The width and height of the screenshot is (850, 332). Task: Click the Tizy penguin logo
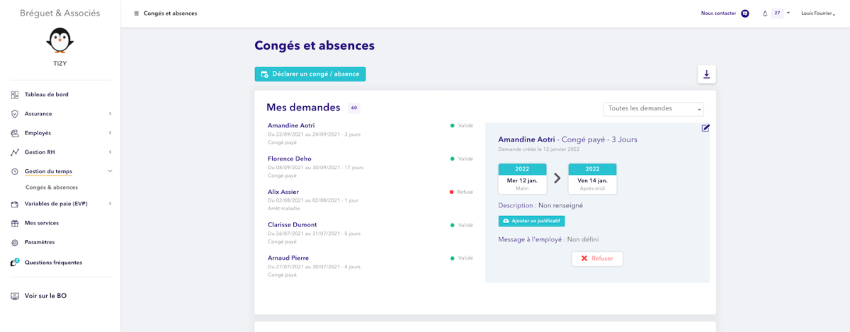click(59, 40)
